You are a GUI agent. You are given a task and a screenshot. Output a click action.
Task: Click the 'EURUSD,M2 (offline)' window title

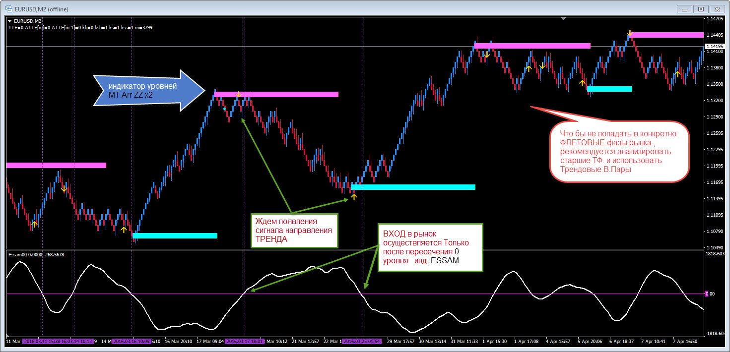click(x=42, y=9)
